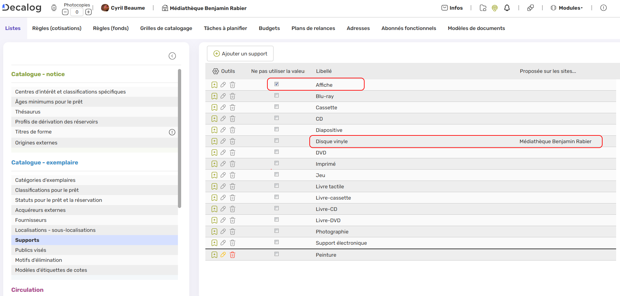Edit the Peinture row with orange pencil
The image size is (620, 296).
[x=223, y=255]
